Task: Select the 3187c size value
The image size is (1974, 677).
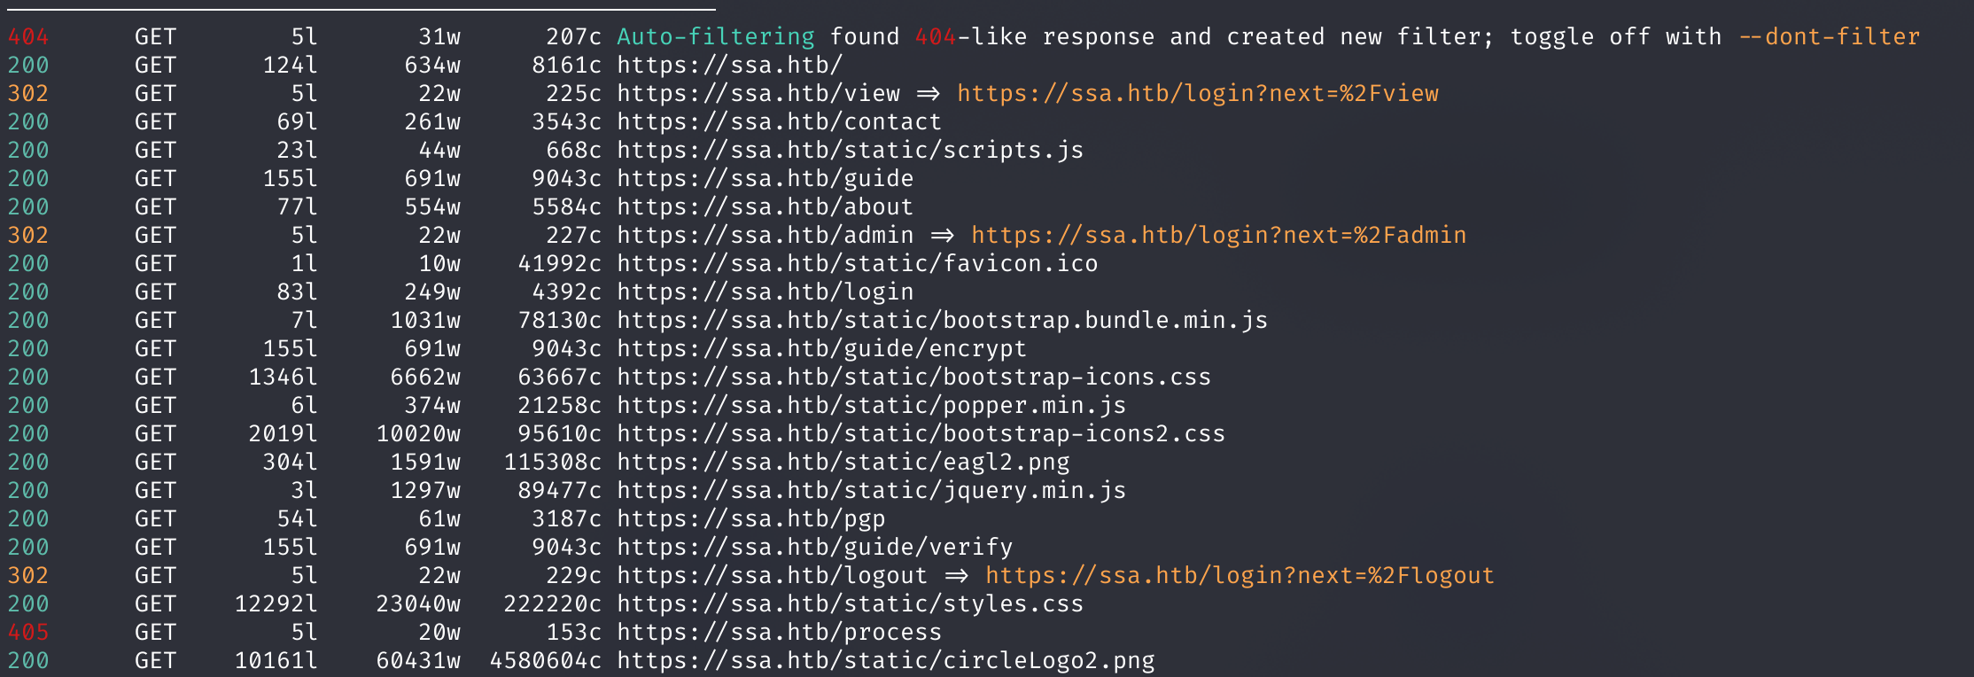Action: pyautogui.click(x=567, y=519)
